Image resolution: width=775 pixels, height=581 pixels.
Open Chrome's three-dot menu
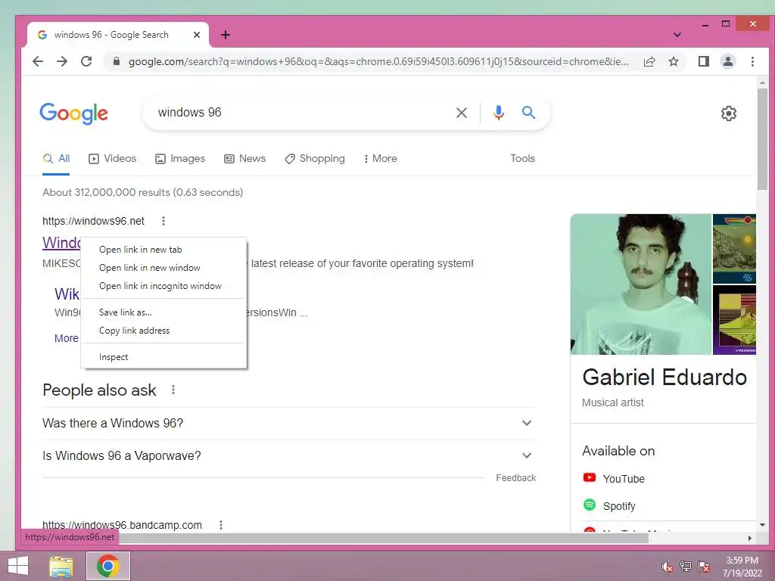click(752, 61)
